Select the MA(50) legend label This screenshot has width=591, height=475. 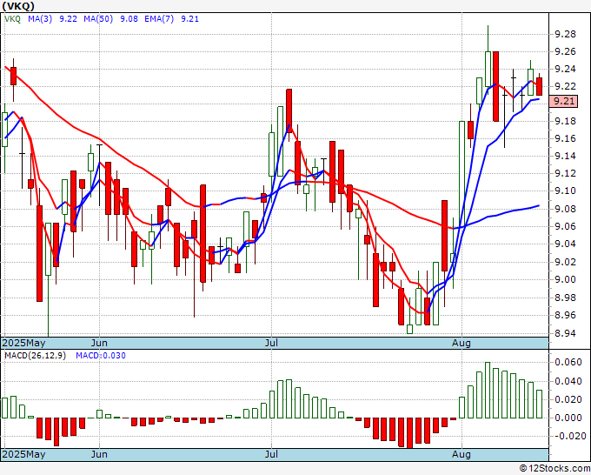pos(98,19)
